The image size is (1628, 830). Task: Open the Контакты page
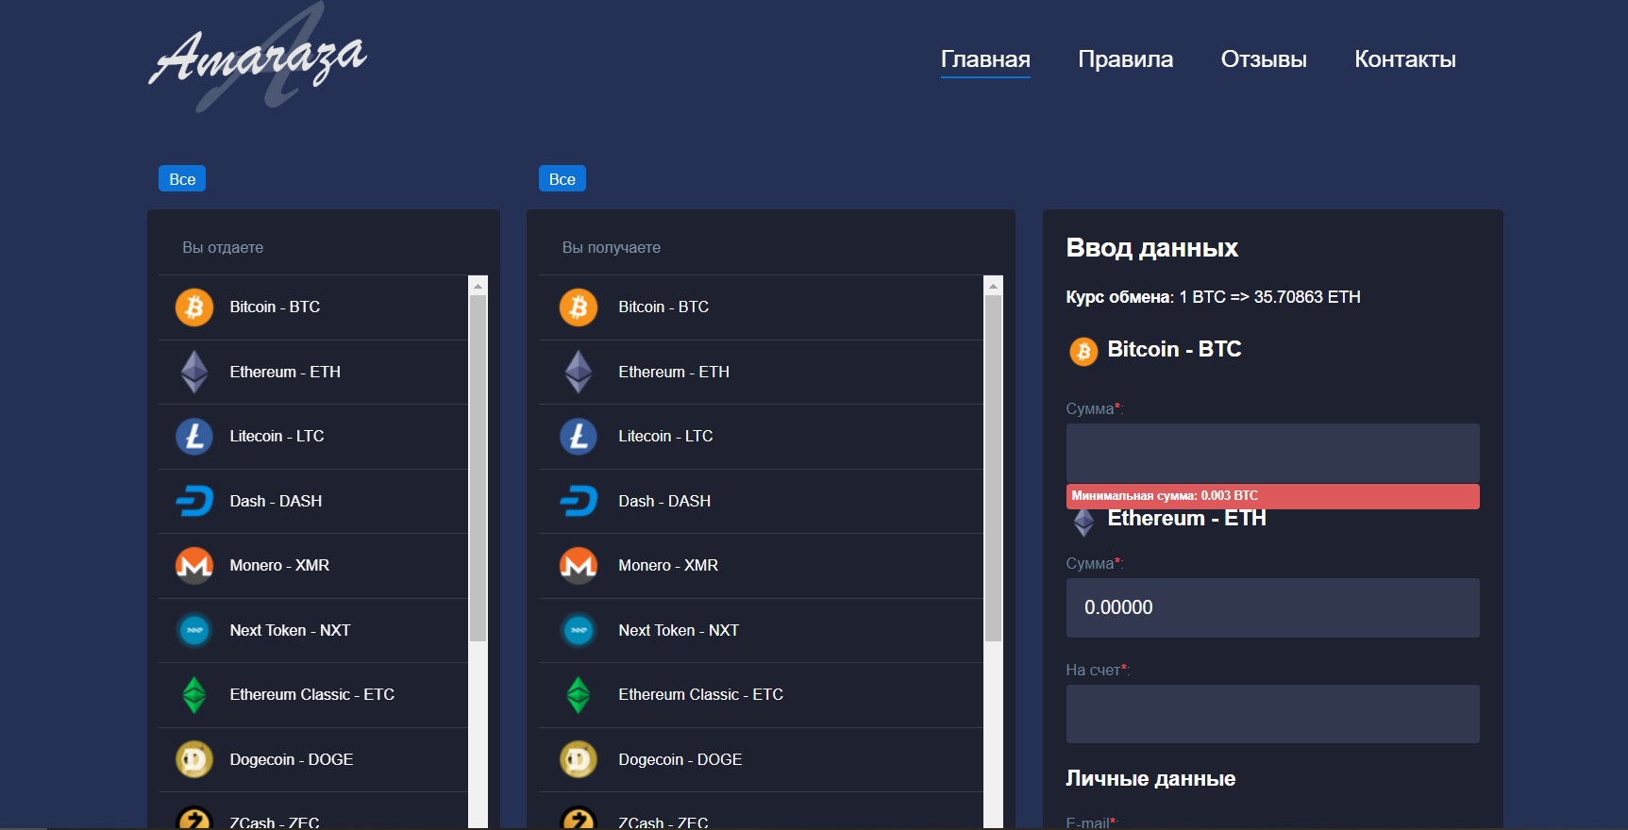coord(1404,59)
